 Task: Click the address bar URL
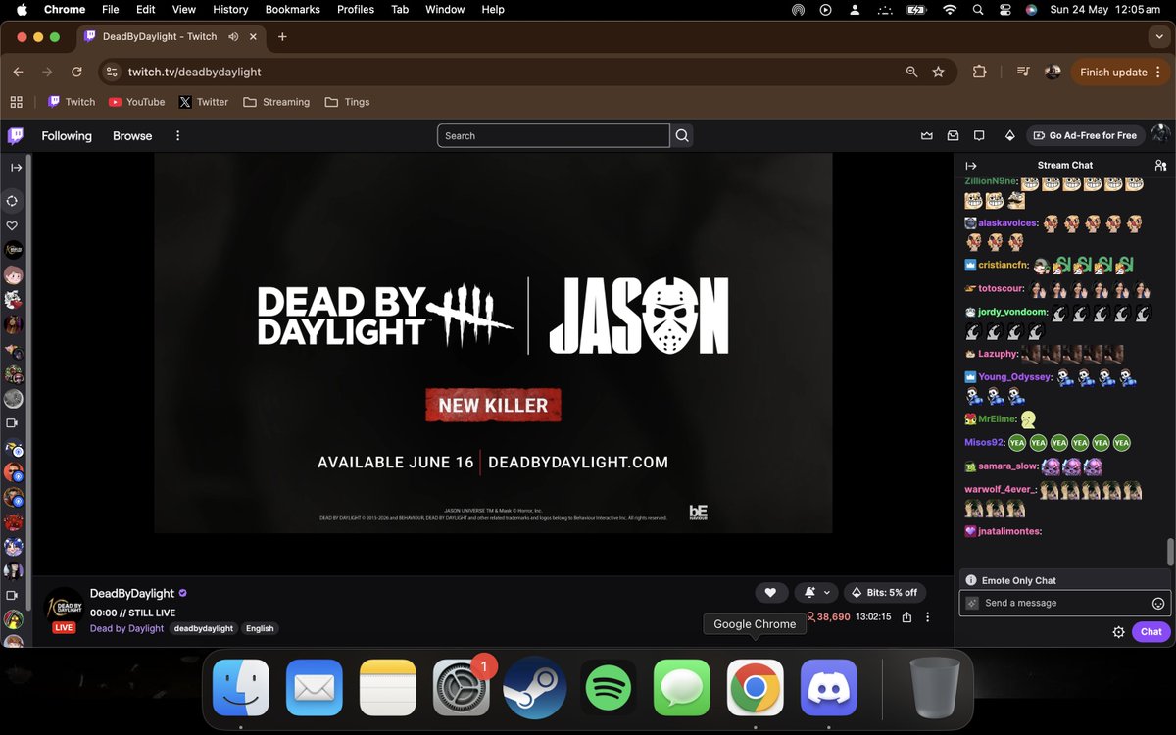[194, 72]
